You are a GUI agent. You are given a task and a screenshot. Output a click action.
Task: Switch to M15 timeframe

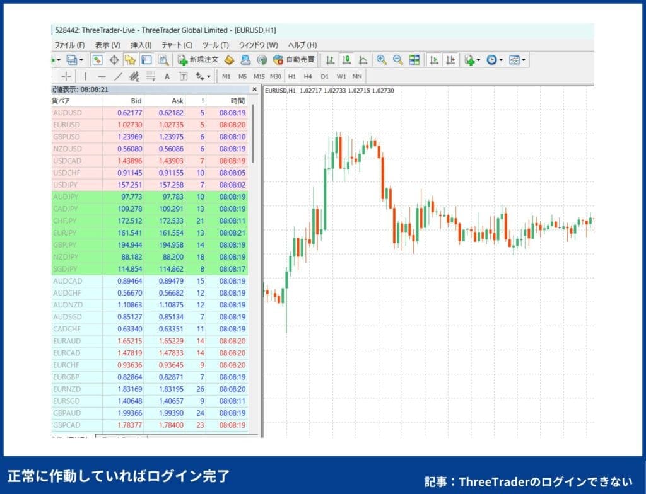click(x=259, y=76)
